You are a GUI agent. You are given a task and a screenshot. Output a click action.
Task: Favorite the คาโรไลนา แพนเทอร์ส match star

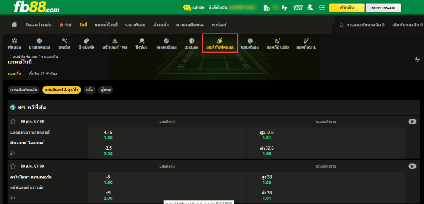[x=13, y=166]
